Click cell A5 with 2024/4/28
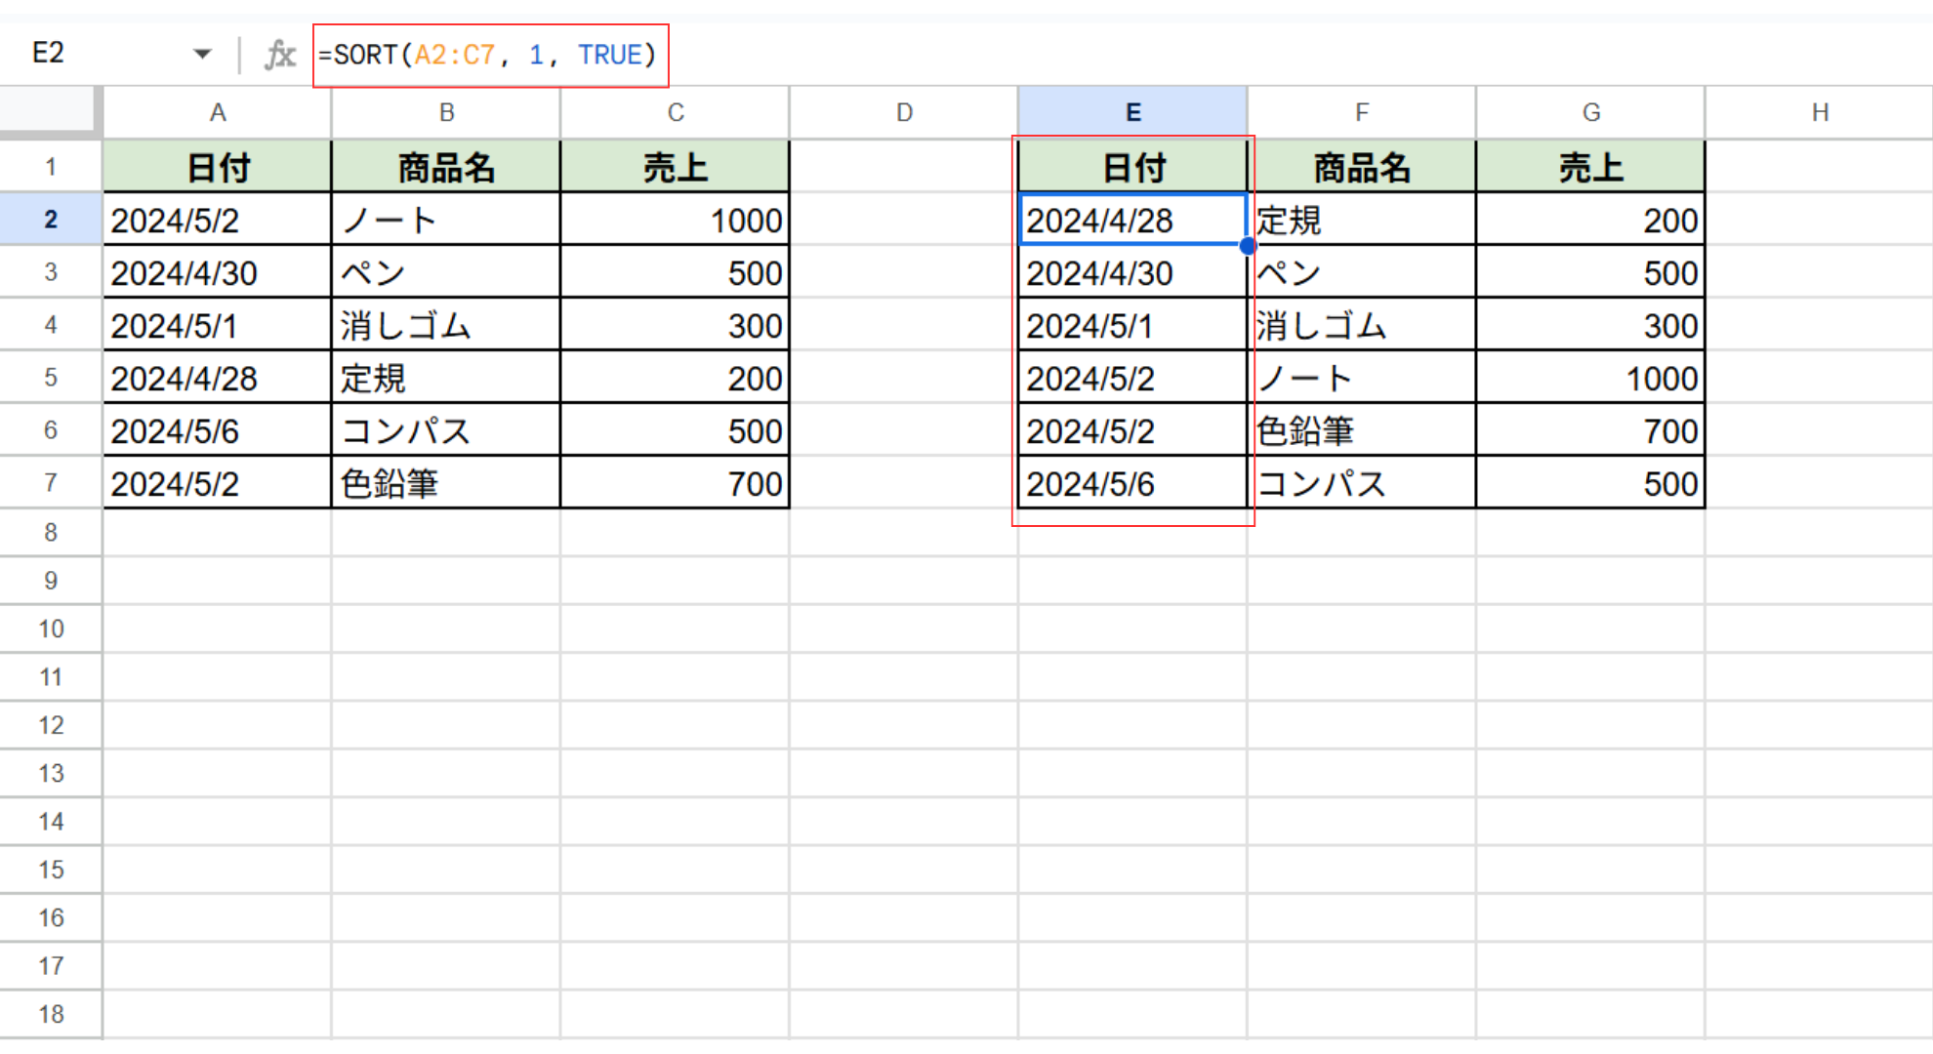 [218, 378]
